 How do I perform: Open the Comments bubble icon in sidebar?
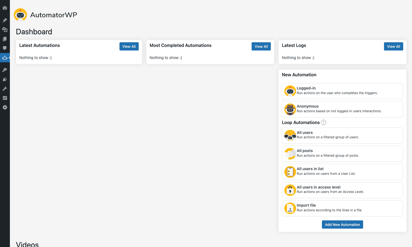pos(5,48)
